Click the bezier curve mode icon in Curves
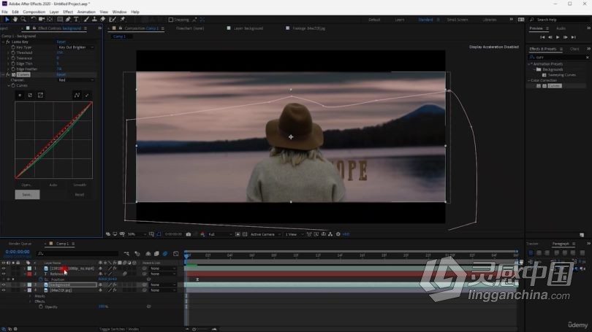Viewport: 592px width, 332px height. 77,96
